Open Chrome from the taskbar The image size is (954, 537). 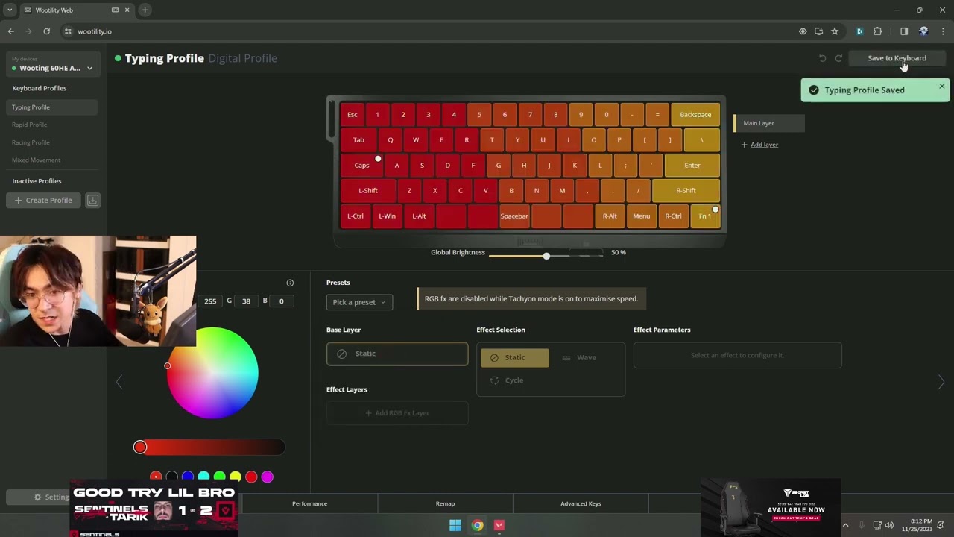pos(477,525)
